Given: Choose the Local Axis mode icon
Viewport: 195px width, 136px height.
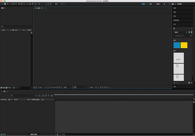Looking at the screenshot, I should [x=46, y=4].
